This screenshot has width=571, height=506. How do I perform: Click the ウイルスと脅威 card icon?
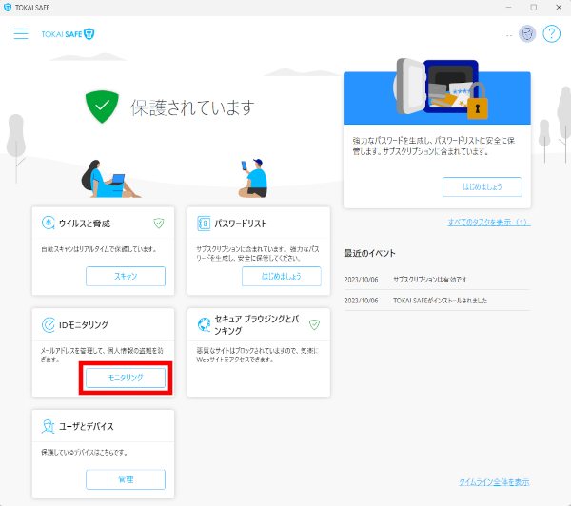49,223
